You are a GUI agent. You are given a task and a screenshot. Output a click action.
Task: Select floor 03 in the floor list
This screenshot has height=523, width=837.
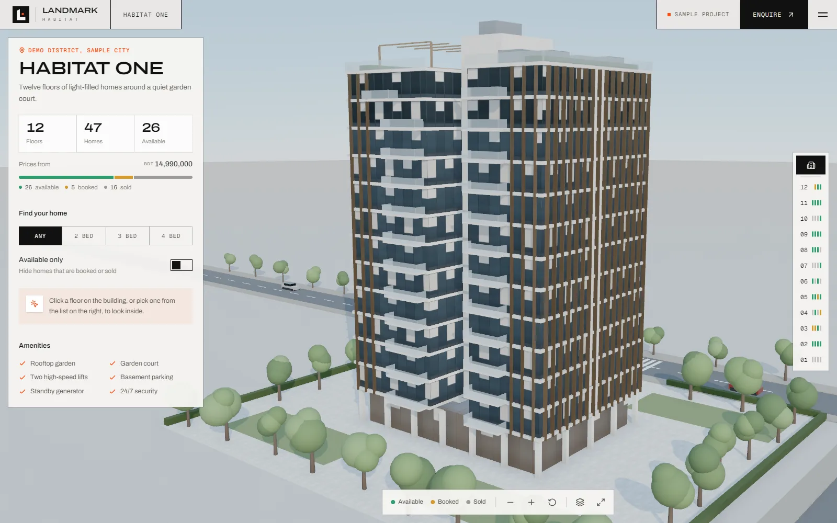pos(811,328)
